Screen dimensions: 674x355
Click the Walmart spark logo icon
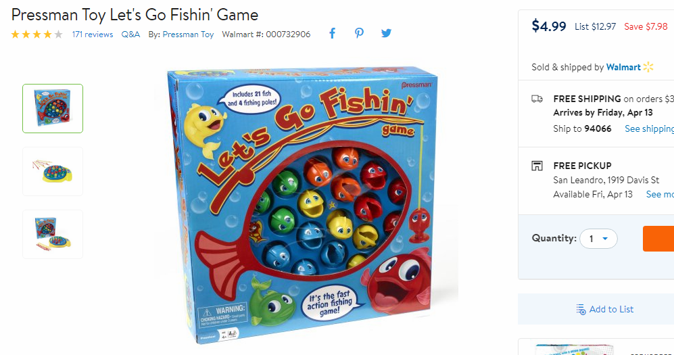point(648,67)
